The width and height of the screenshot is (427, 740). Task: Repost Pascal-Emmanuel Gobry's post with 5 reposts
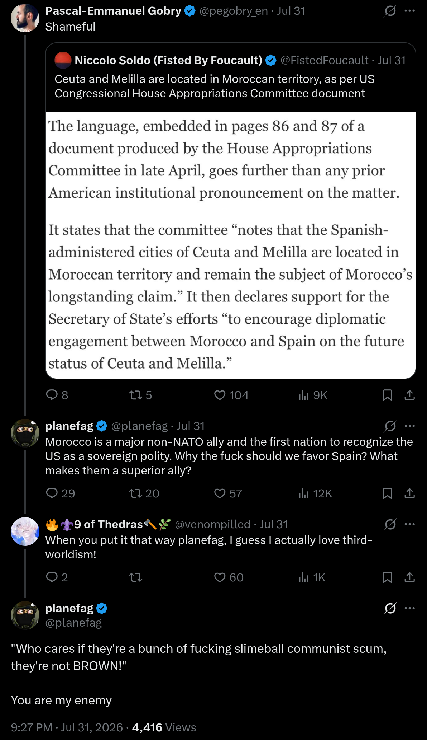tap(140, 395)
